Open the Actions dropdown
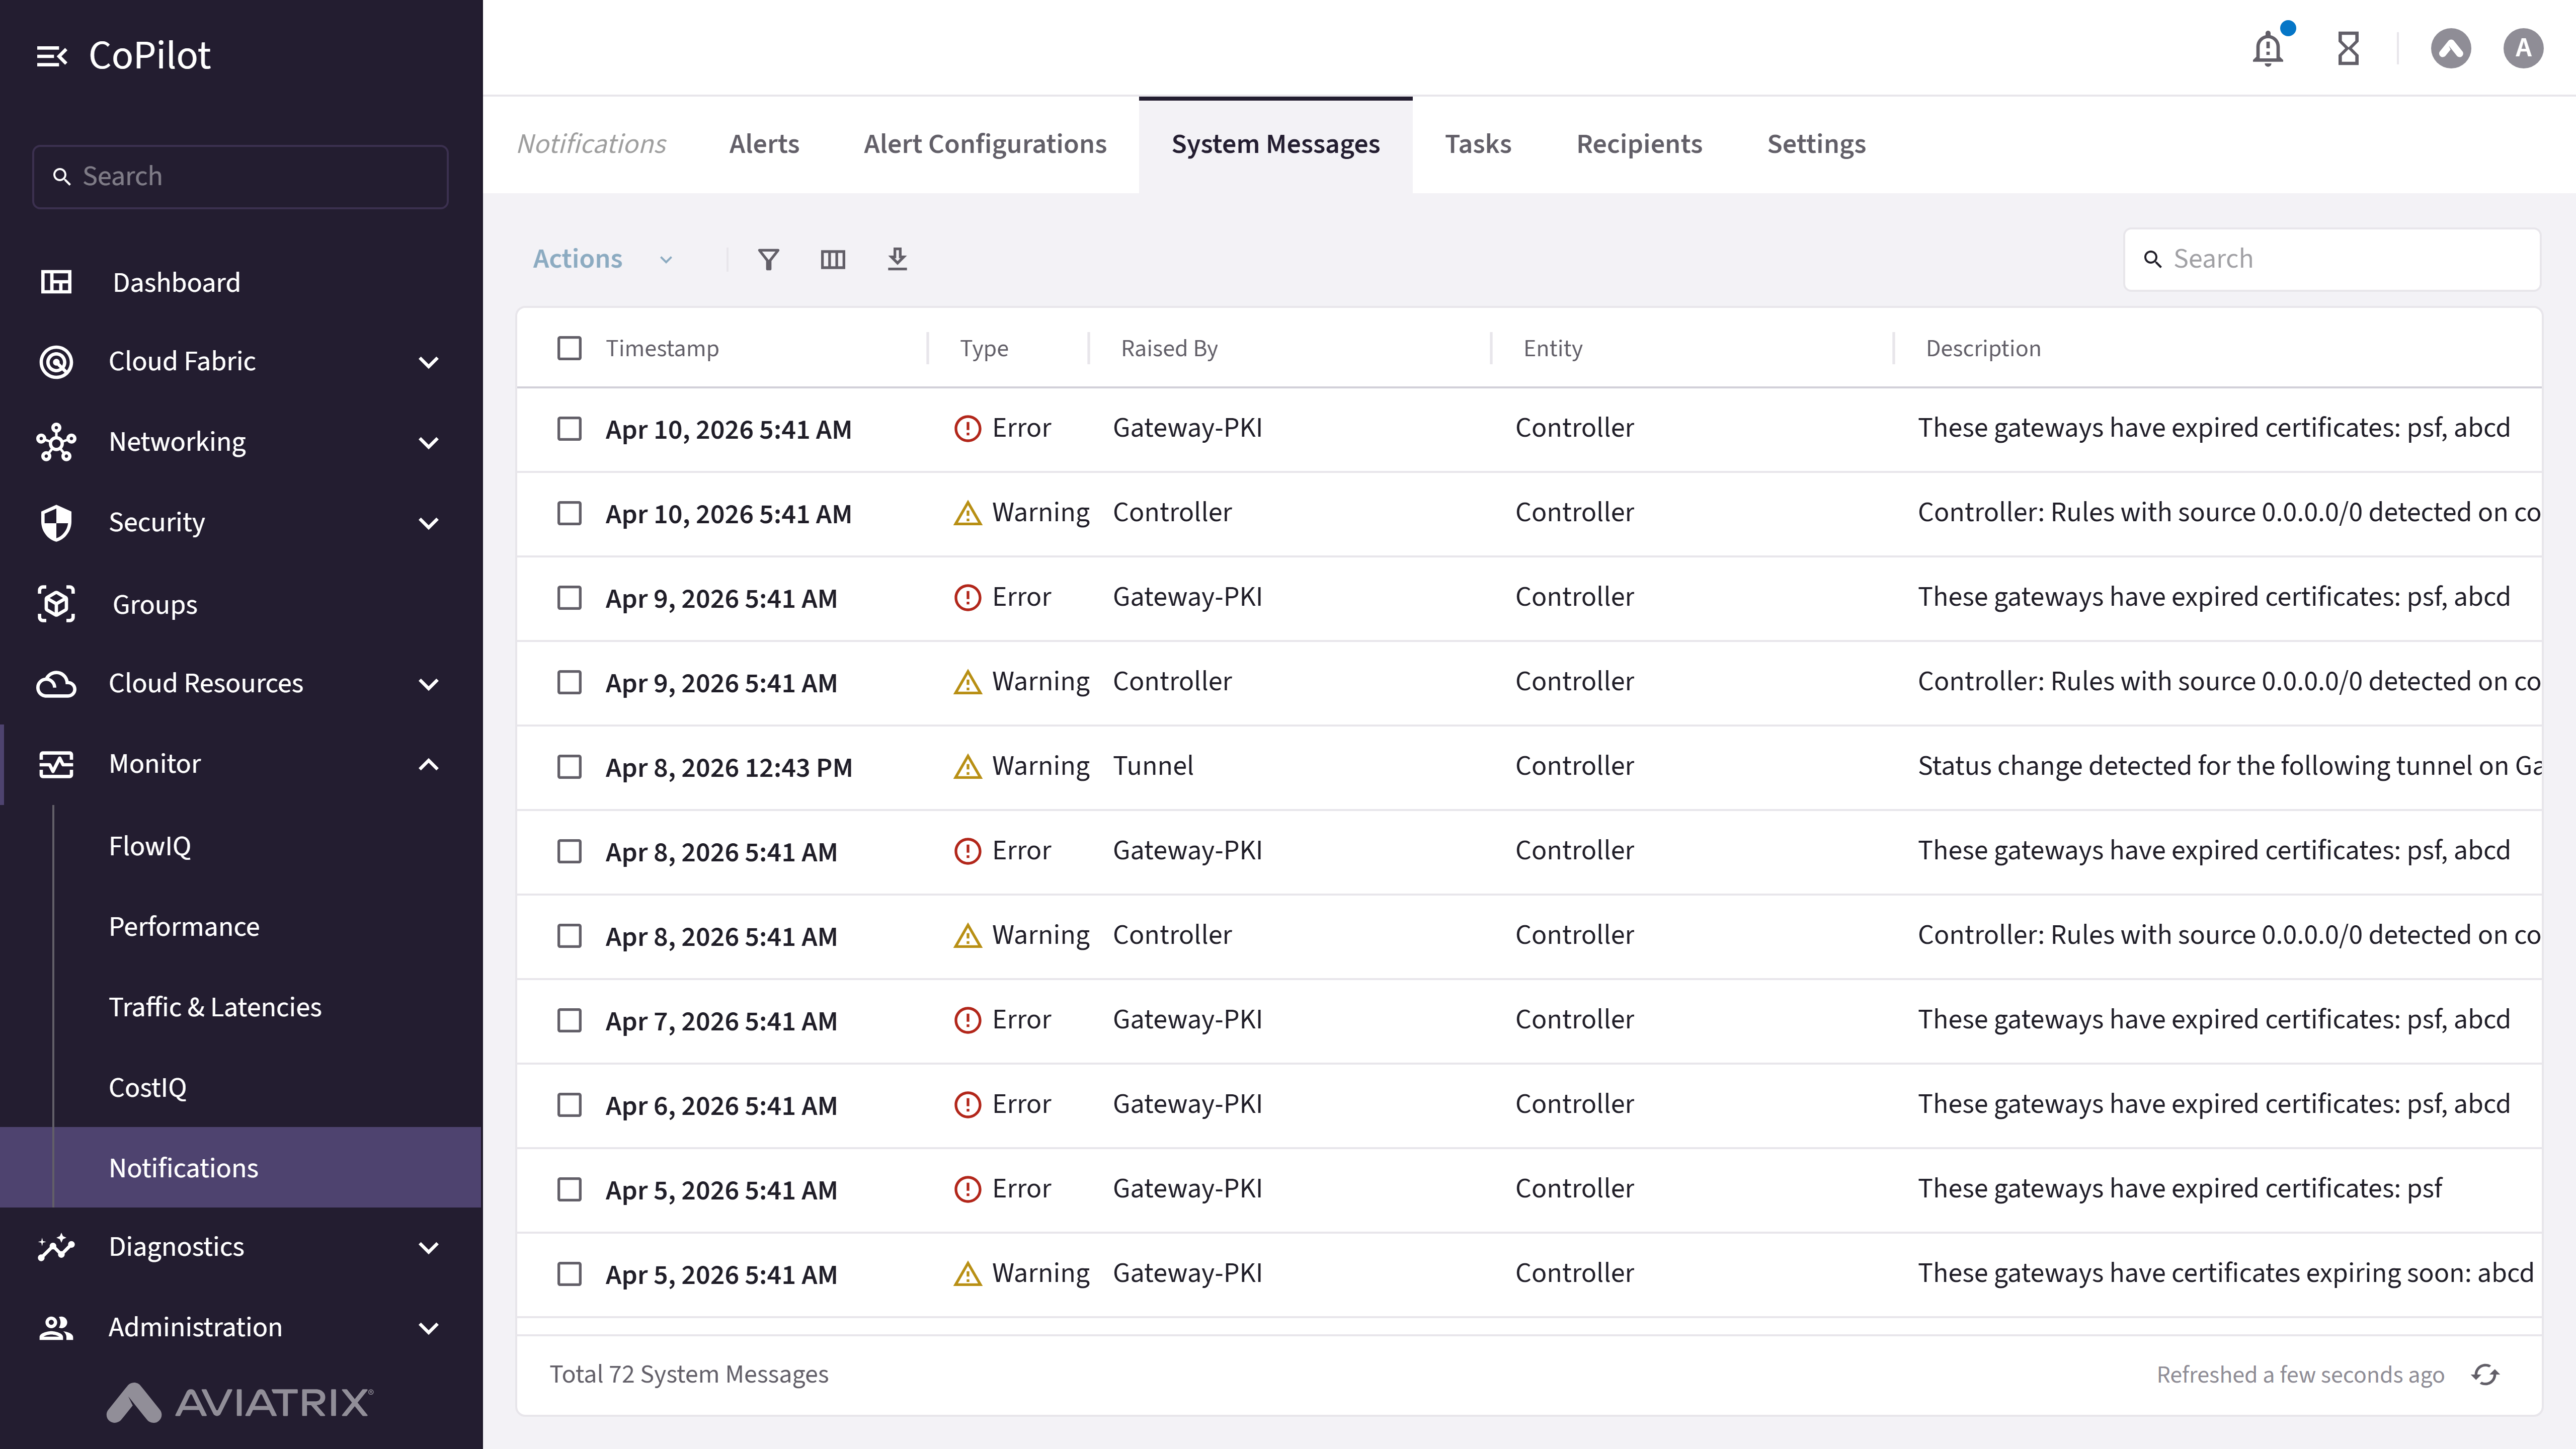Screen dimensions: 2576x1449 coord(602,259)
